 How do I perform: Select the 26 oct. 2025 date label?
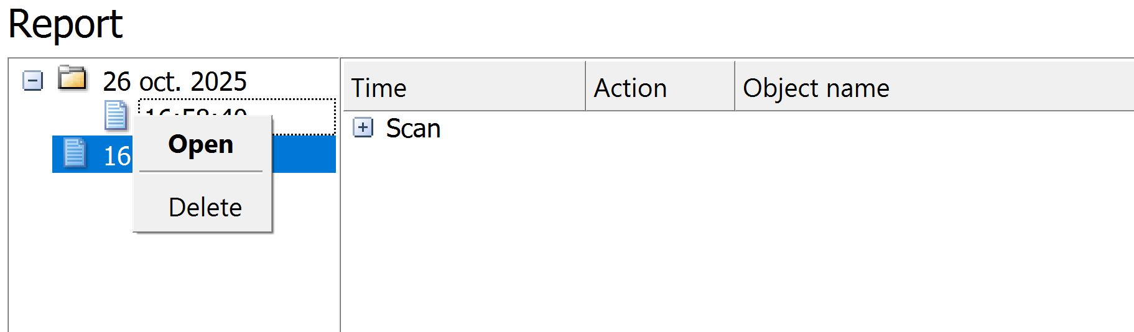pyautogui.click(x=175, y=81)
